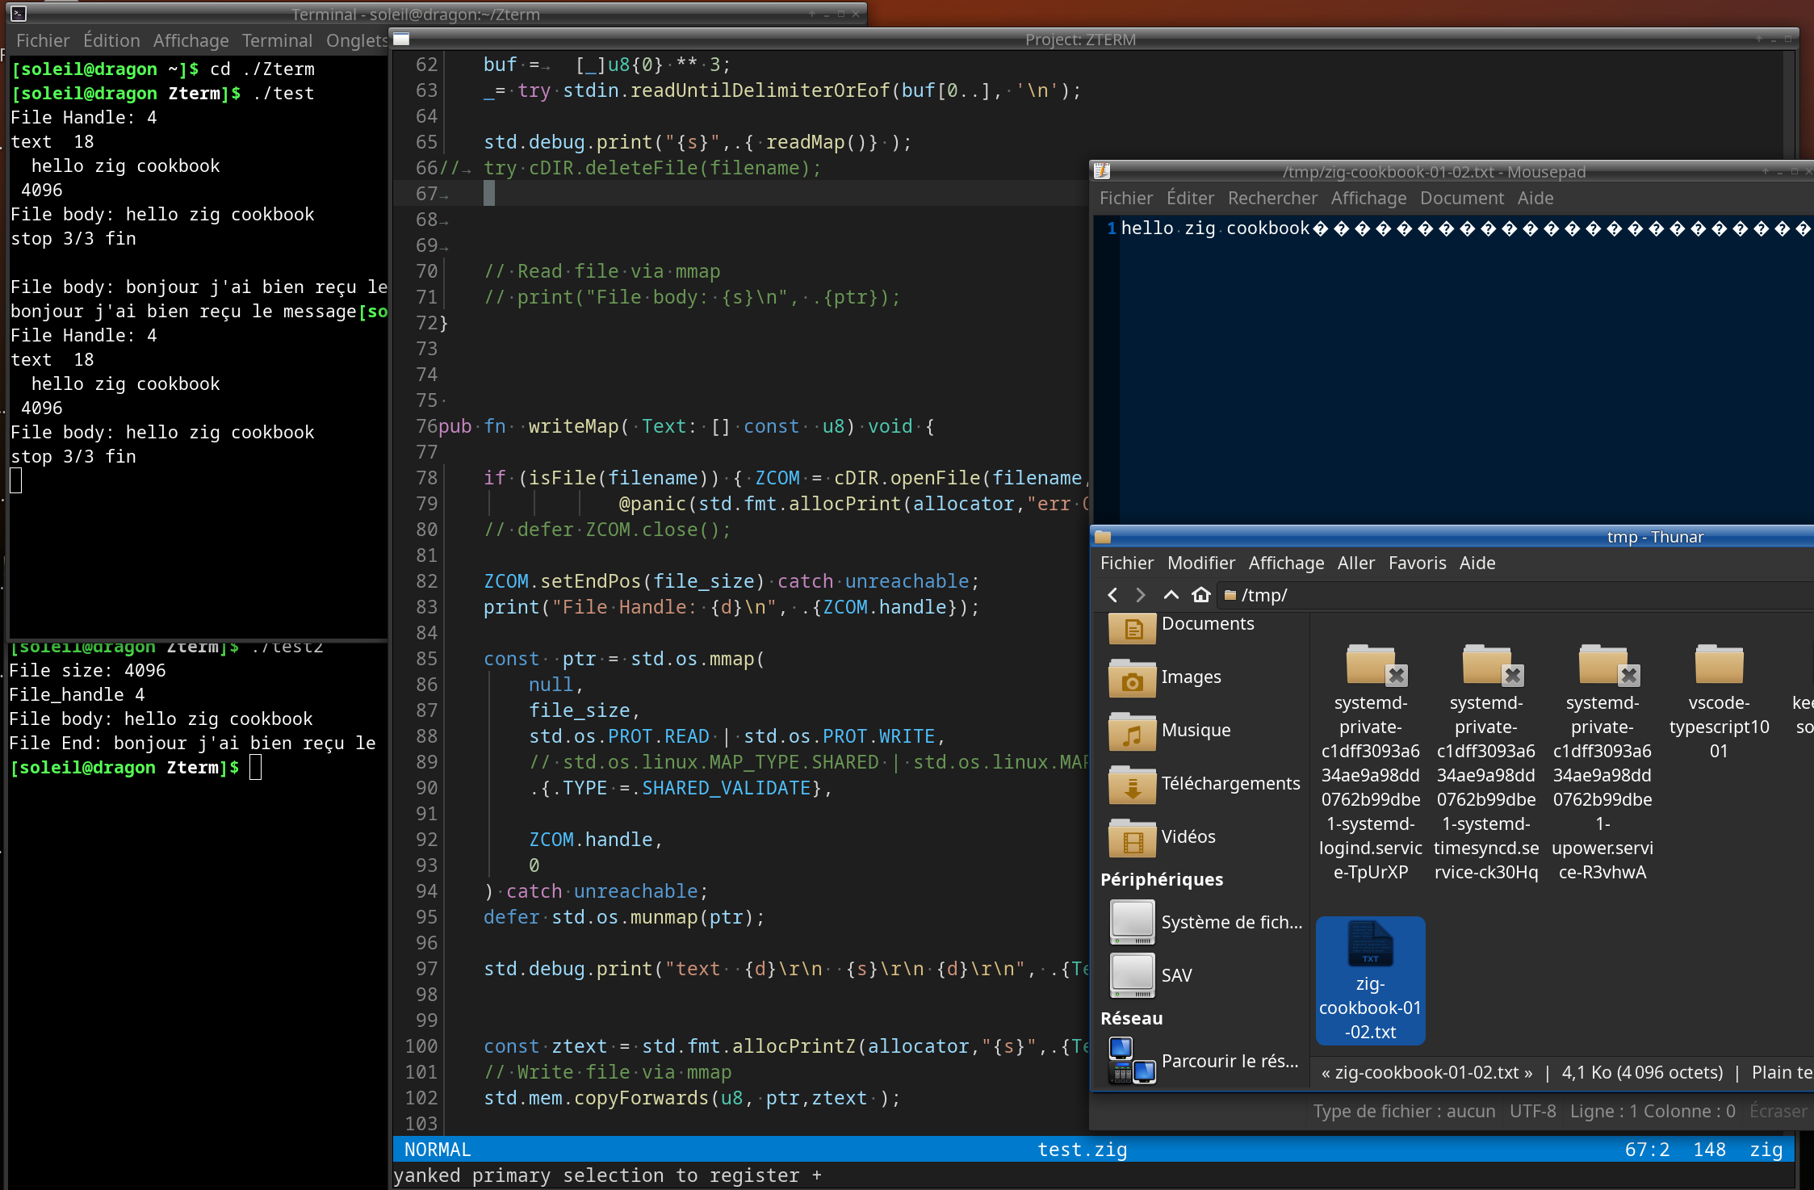The height and width of the screenshot is (1190, 1814).
Task: Select systemd-private logind.service folder
Action: tap(1370, 763)
